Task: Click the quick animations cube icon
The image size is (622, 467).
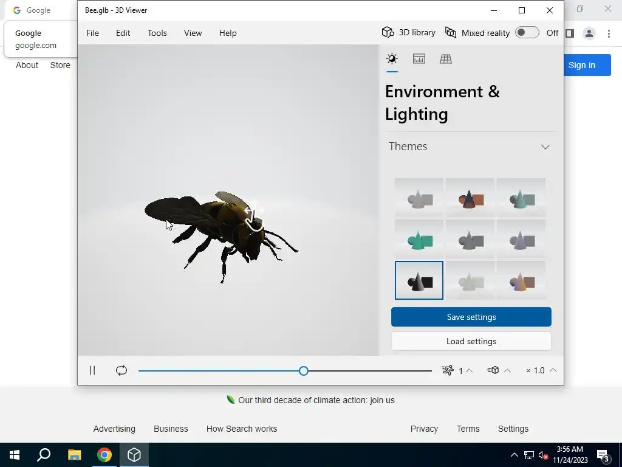Action: pos(493,370)
